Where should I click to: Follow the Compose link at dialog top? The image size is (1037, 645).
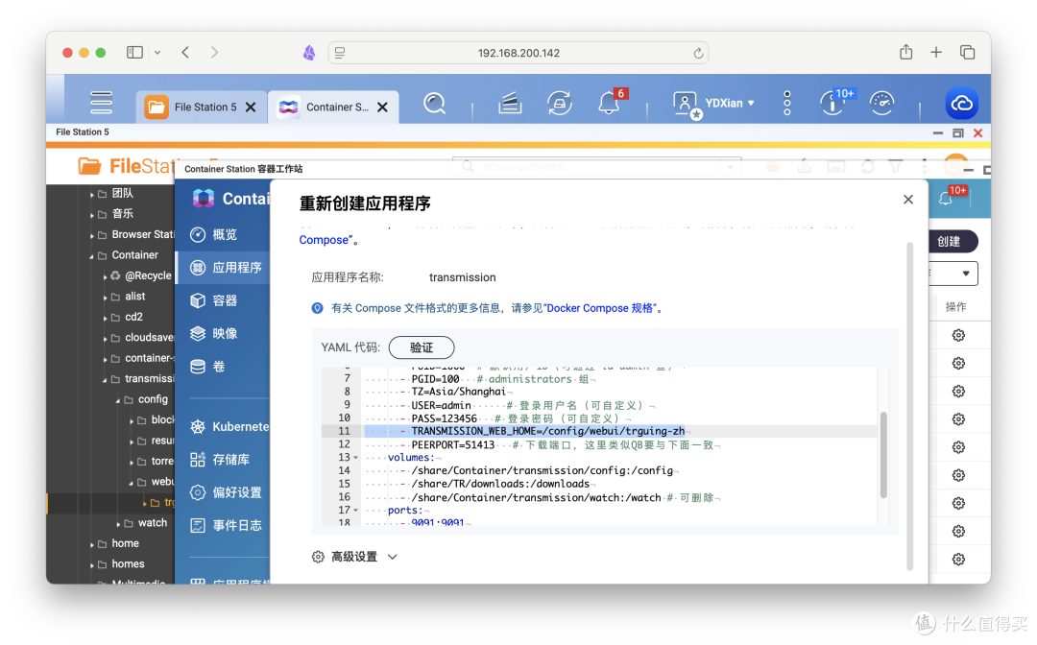tap(324, 240)
